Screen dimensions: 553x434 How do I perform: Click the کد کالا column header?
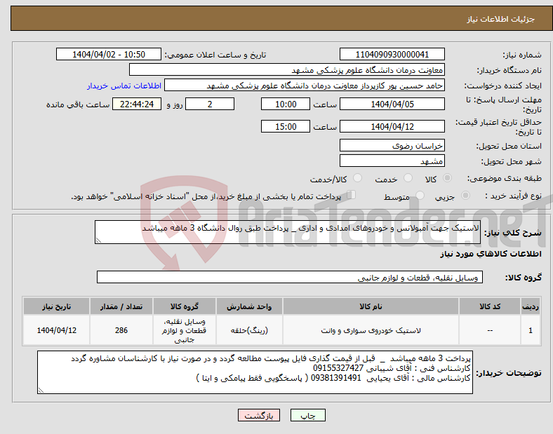[x=490, y=306]
